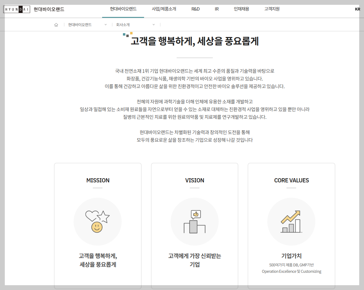Click the line starting 천혜의 자원에 과학기술을

point(195,102)
